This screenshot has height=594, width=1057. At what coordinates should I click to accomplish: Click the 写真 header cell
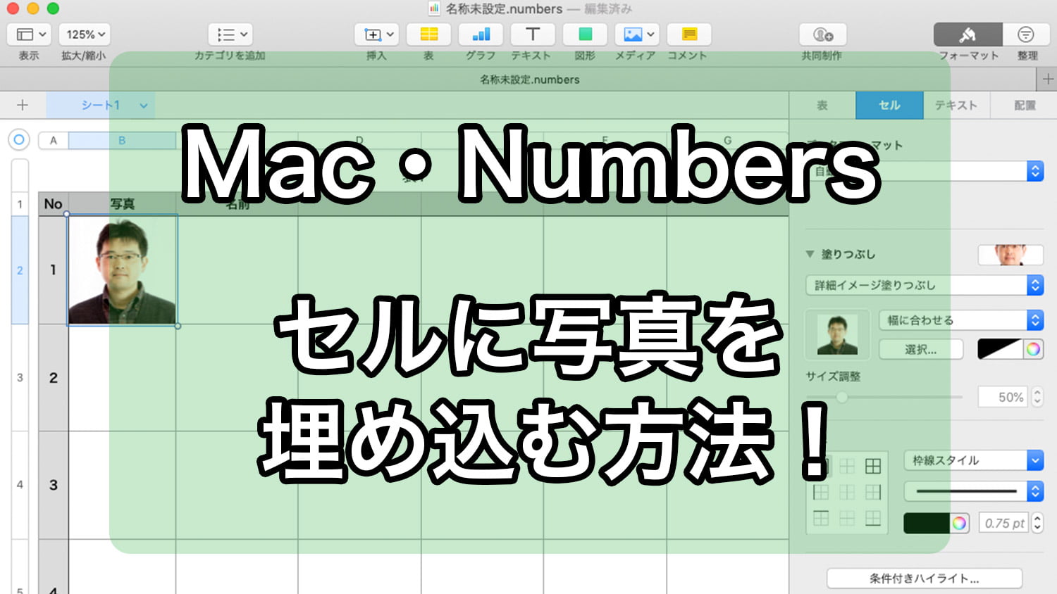coord(122,204)
